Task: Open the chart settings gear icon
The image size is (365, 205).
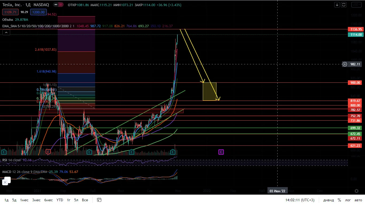Action: coord(356,191)
